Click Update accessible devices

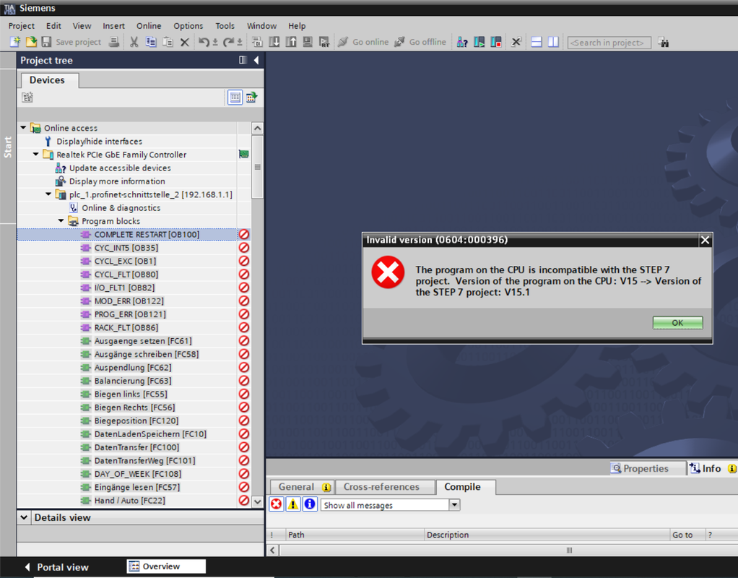point(120,168)
